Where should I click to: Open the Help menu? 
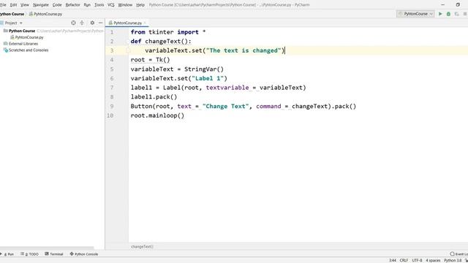point(140,5)
